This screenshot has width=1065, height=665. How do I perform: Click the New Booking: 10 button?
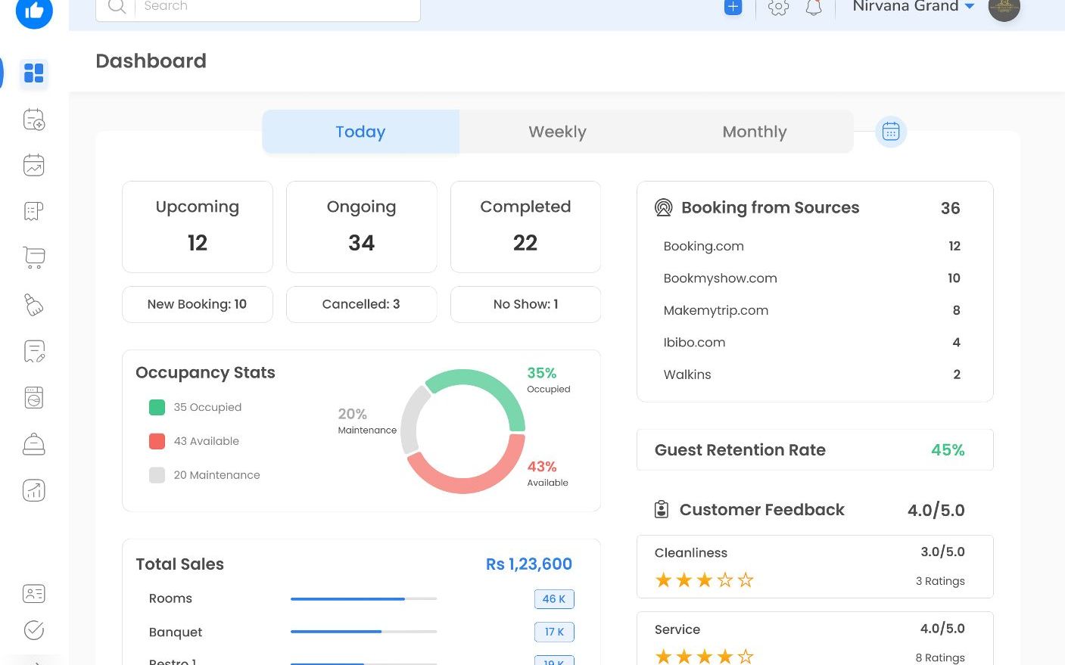pos(197,304)
